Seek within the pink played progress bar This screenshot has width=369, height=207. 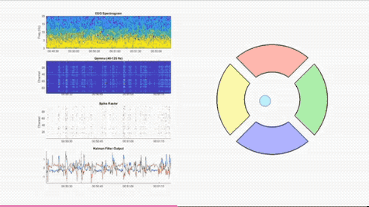(89, 206)
